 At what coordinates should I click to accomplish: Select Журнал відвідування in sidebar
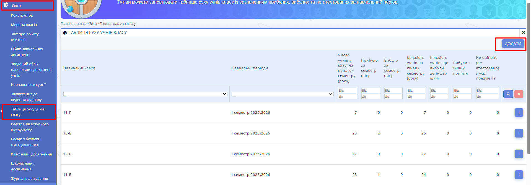tap(29, 179)
